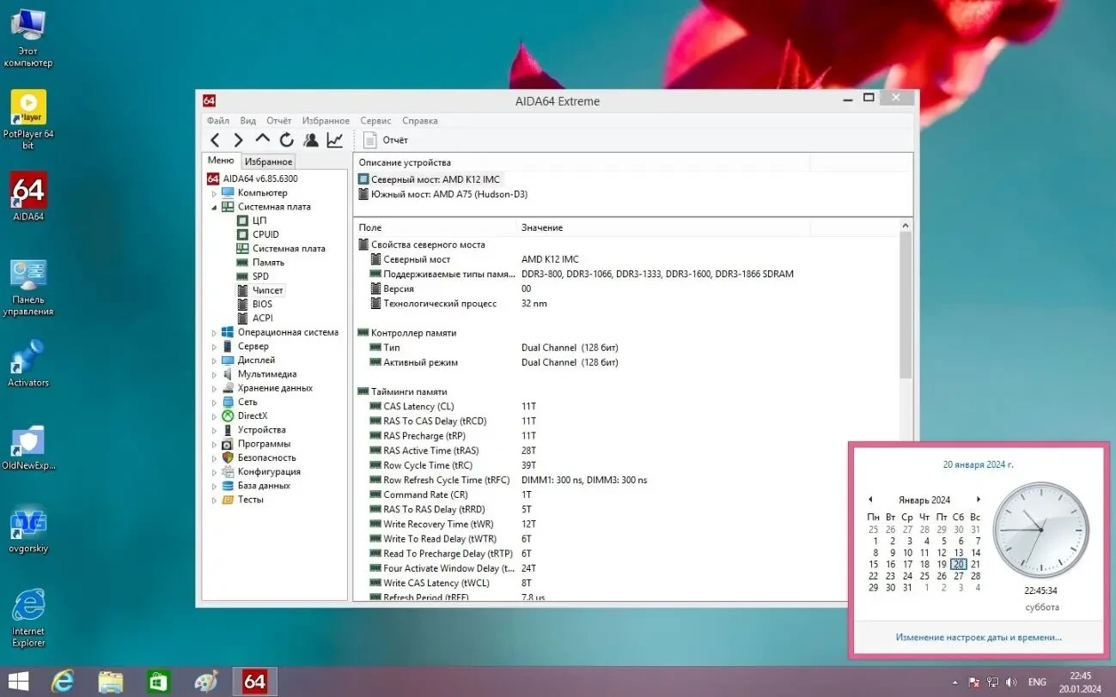Open Internet Explorer from the taskbar
Image resolution: width=1116 pixels, height=697 pixels.
point(62,681)
